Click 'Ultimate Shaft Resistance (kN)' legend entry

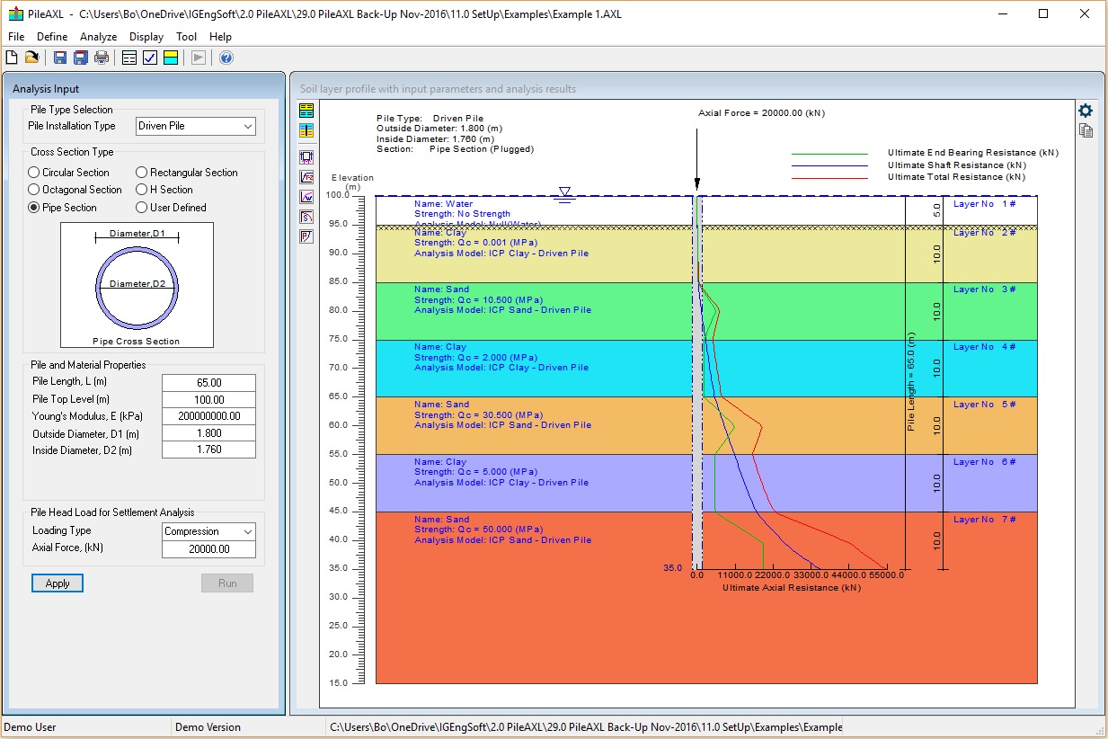coord(957,165)
